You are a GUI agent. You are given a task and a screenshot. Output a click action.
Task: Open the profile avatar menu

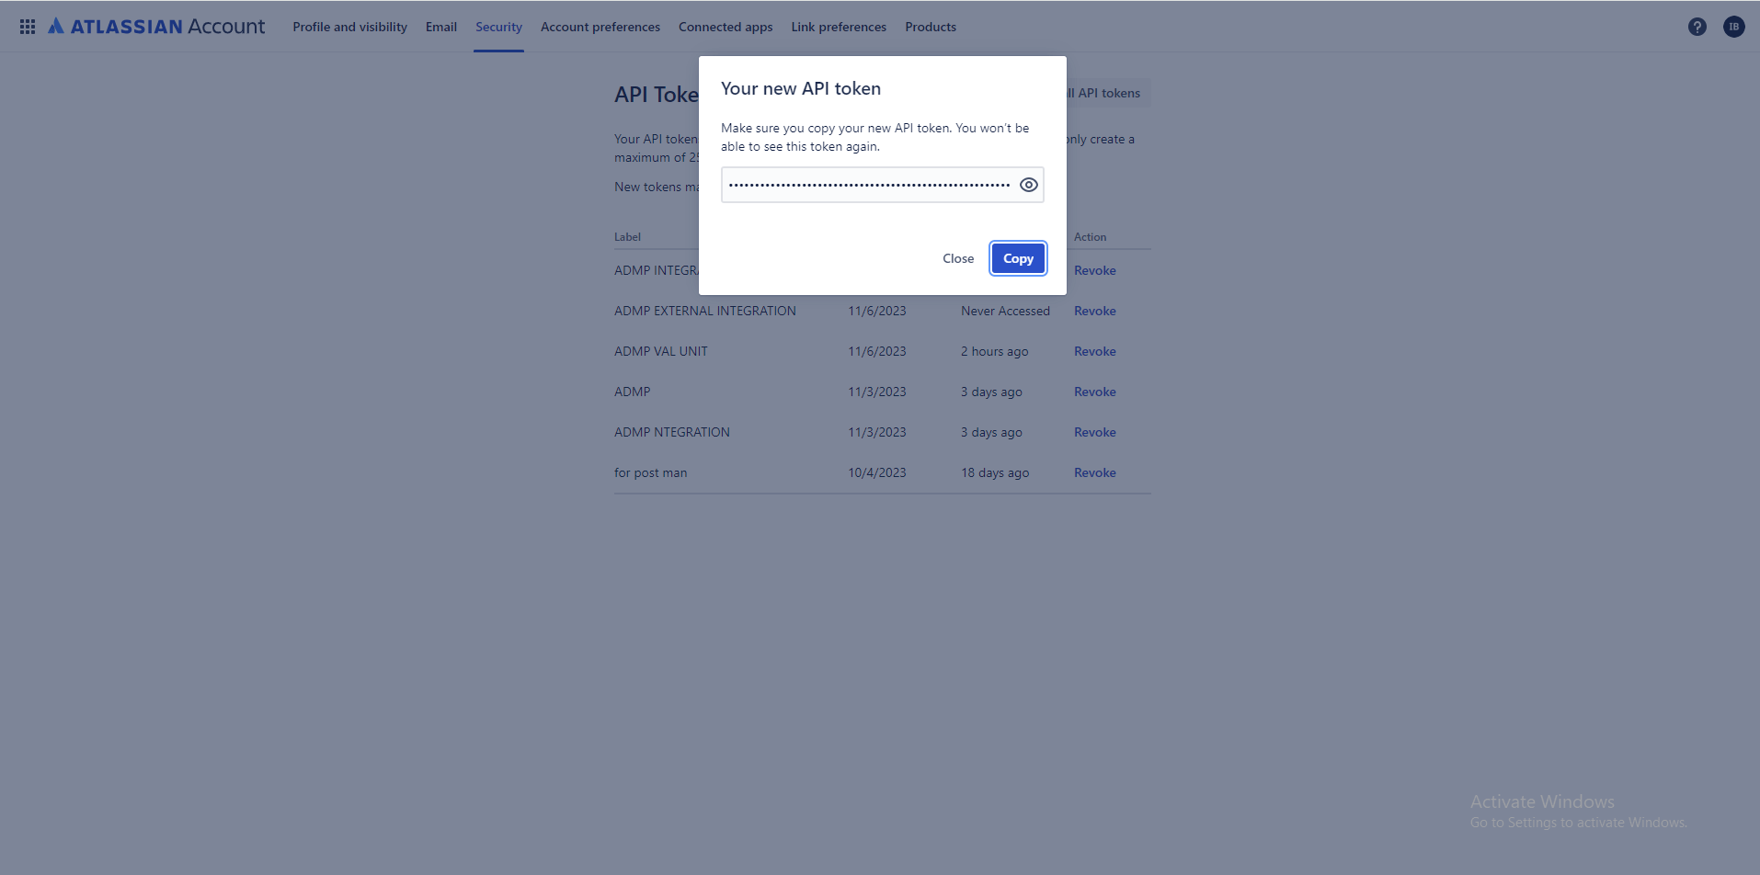point(1734,26)
